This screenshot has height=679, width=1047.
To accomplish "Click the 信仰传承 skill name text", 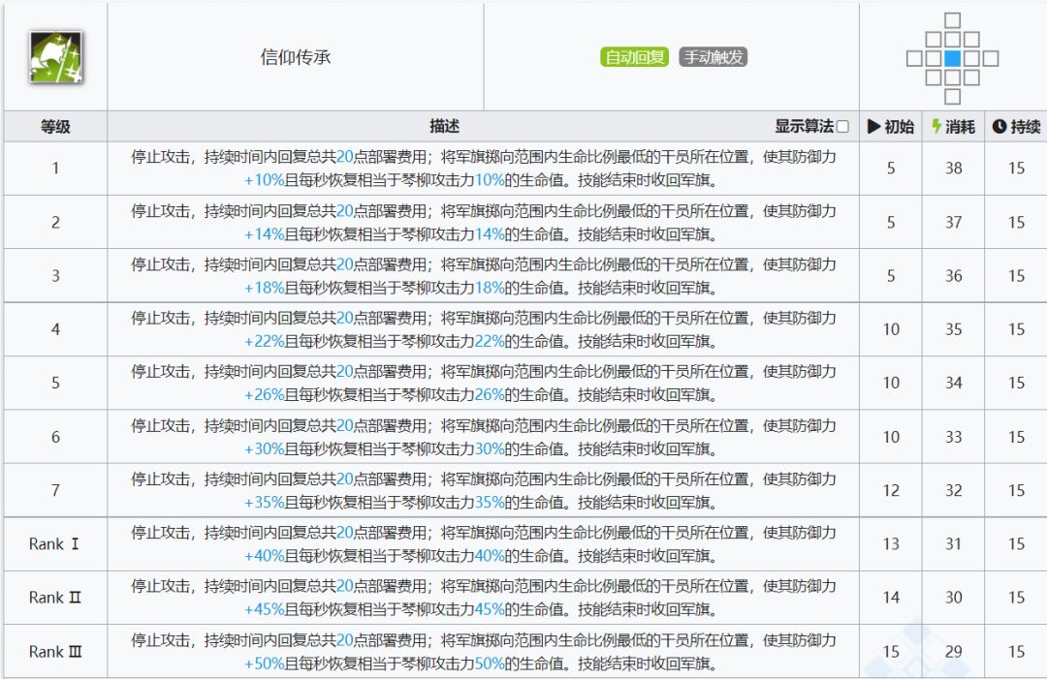I will 296,57.
